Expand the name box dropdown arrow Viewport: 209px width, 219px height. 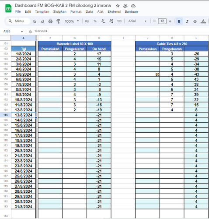click(22, 32)
